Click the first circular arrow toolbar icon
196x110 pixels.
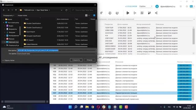tap(110, 13)
